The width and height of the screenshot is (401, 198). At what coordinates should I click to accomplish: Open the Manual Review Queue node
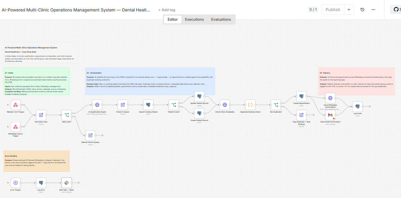[x=90, y=135]
